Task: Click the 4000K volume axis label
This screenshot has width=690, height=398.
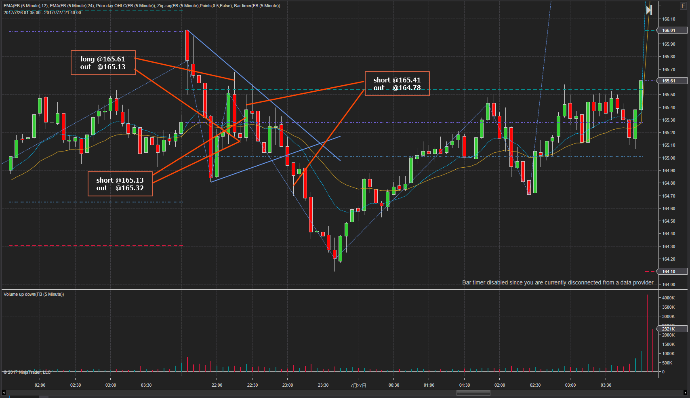Action: [669, 298]
